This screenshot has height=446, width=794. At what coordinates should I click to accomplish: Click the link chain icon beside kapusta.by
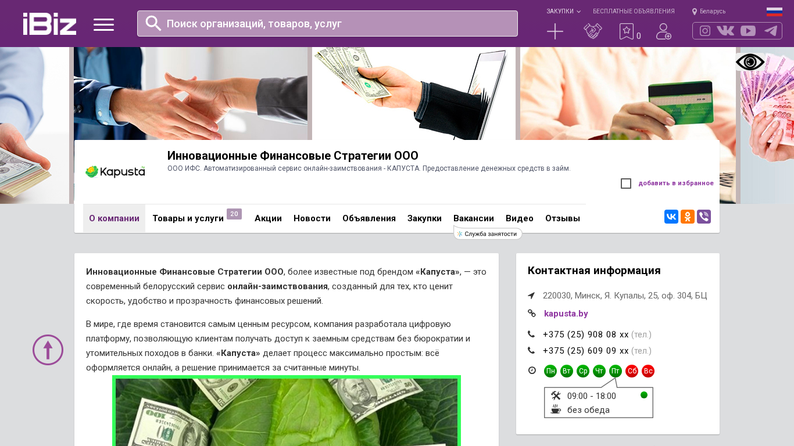[x=531, y=314]
